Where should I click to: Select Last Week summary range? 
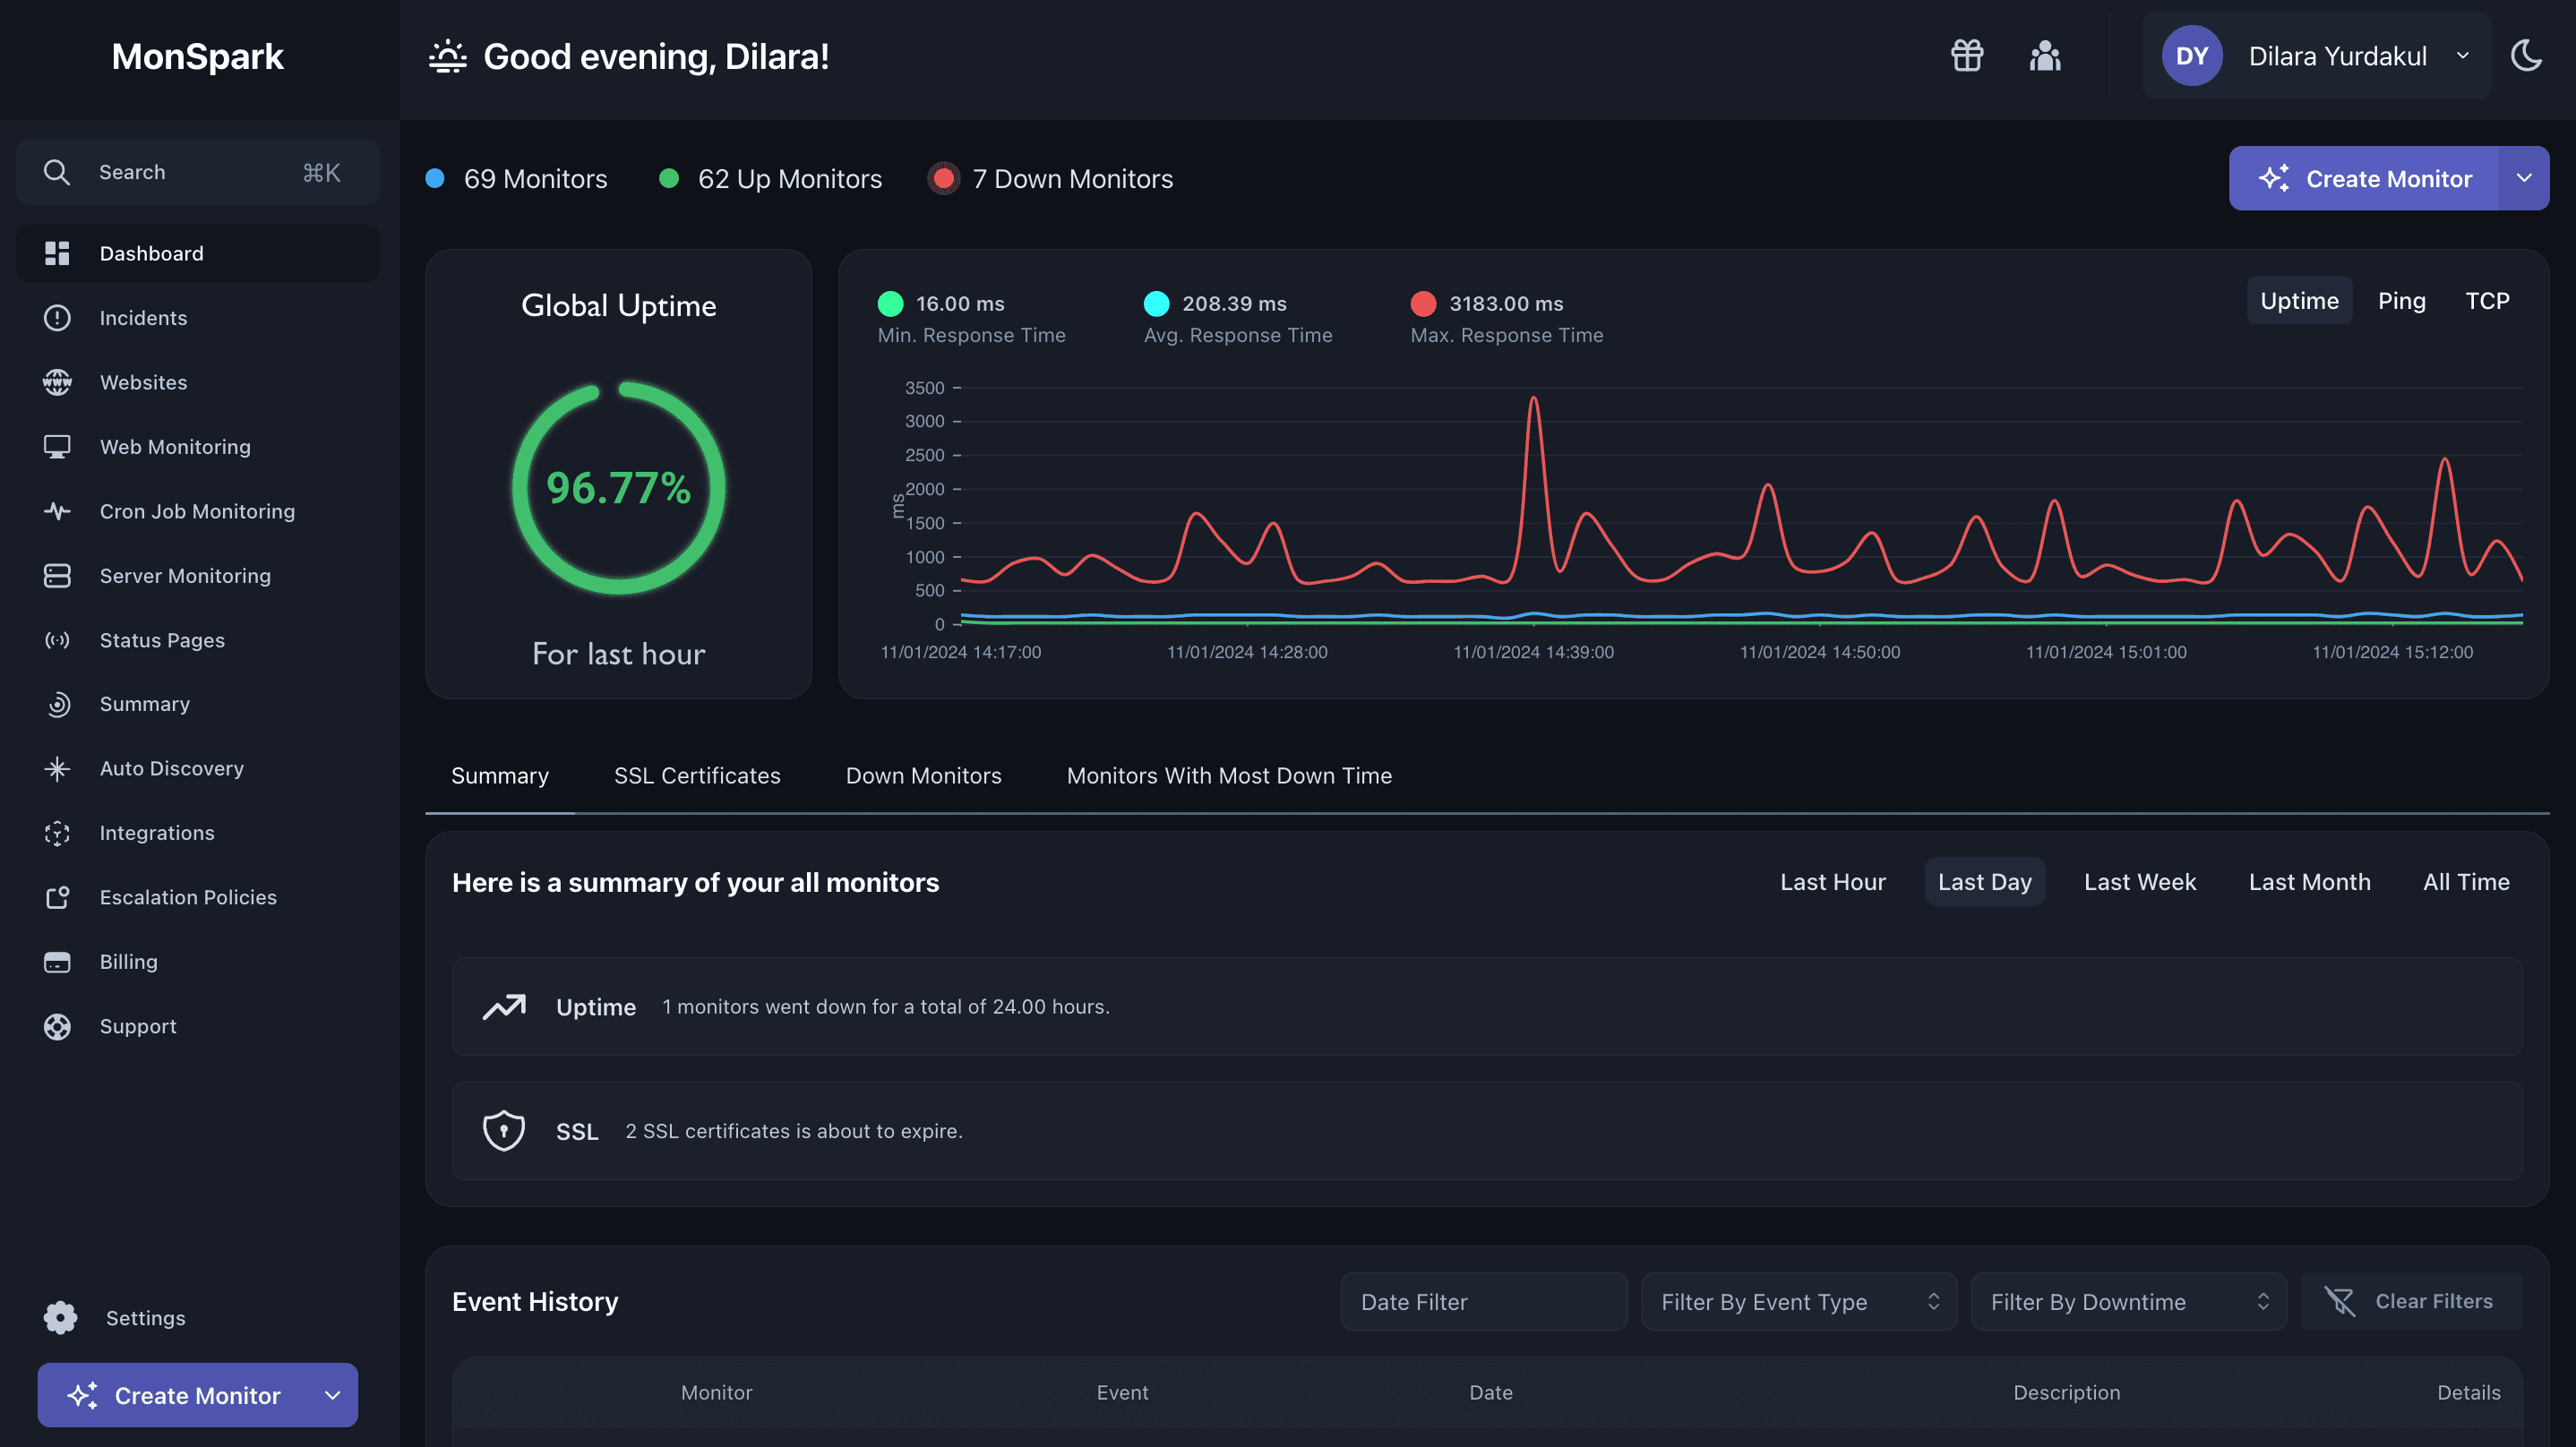point(2139,882)
